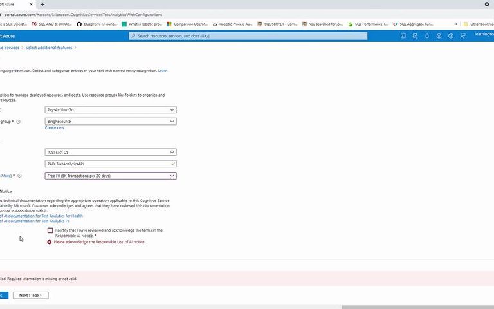Open Comparison Operat... bookmark
The image size is (494, 309).
pyautogui.click(x=187, y=24)
